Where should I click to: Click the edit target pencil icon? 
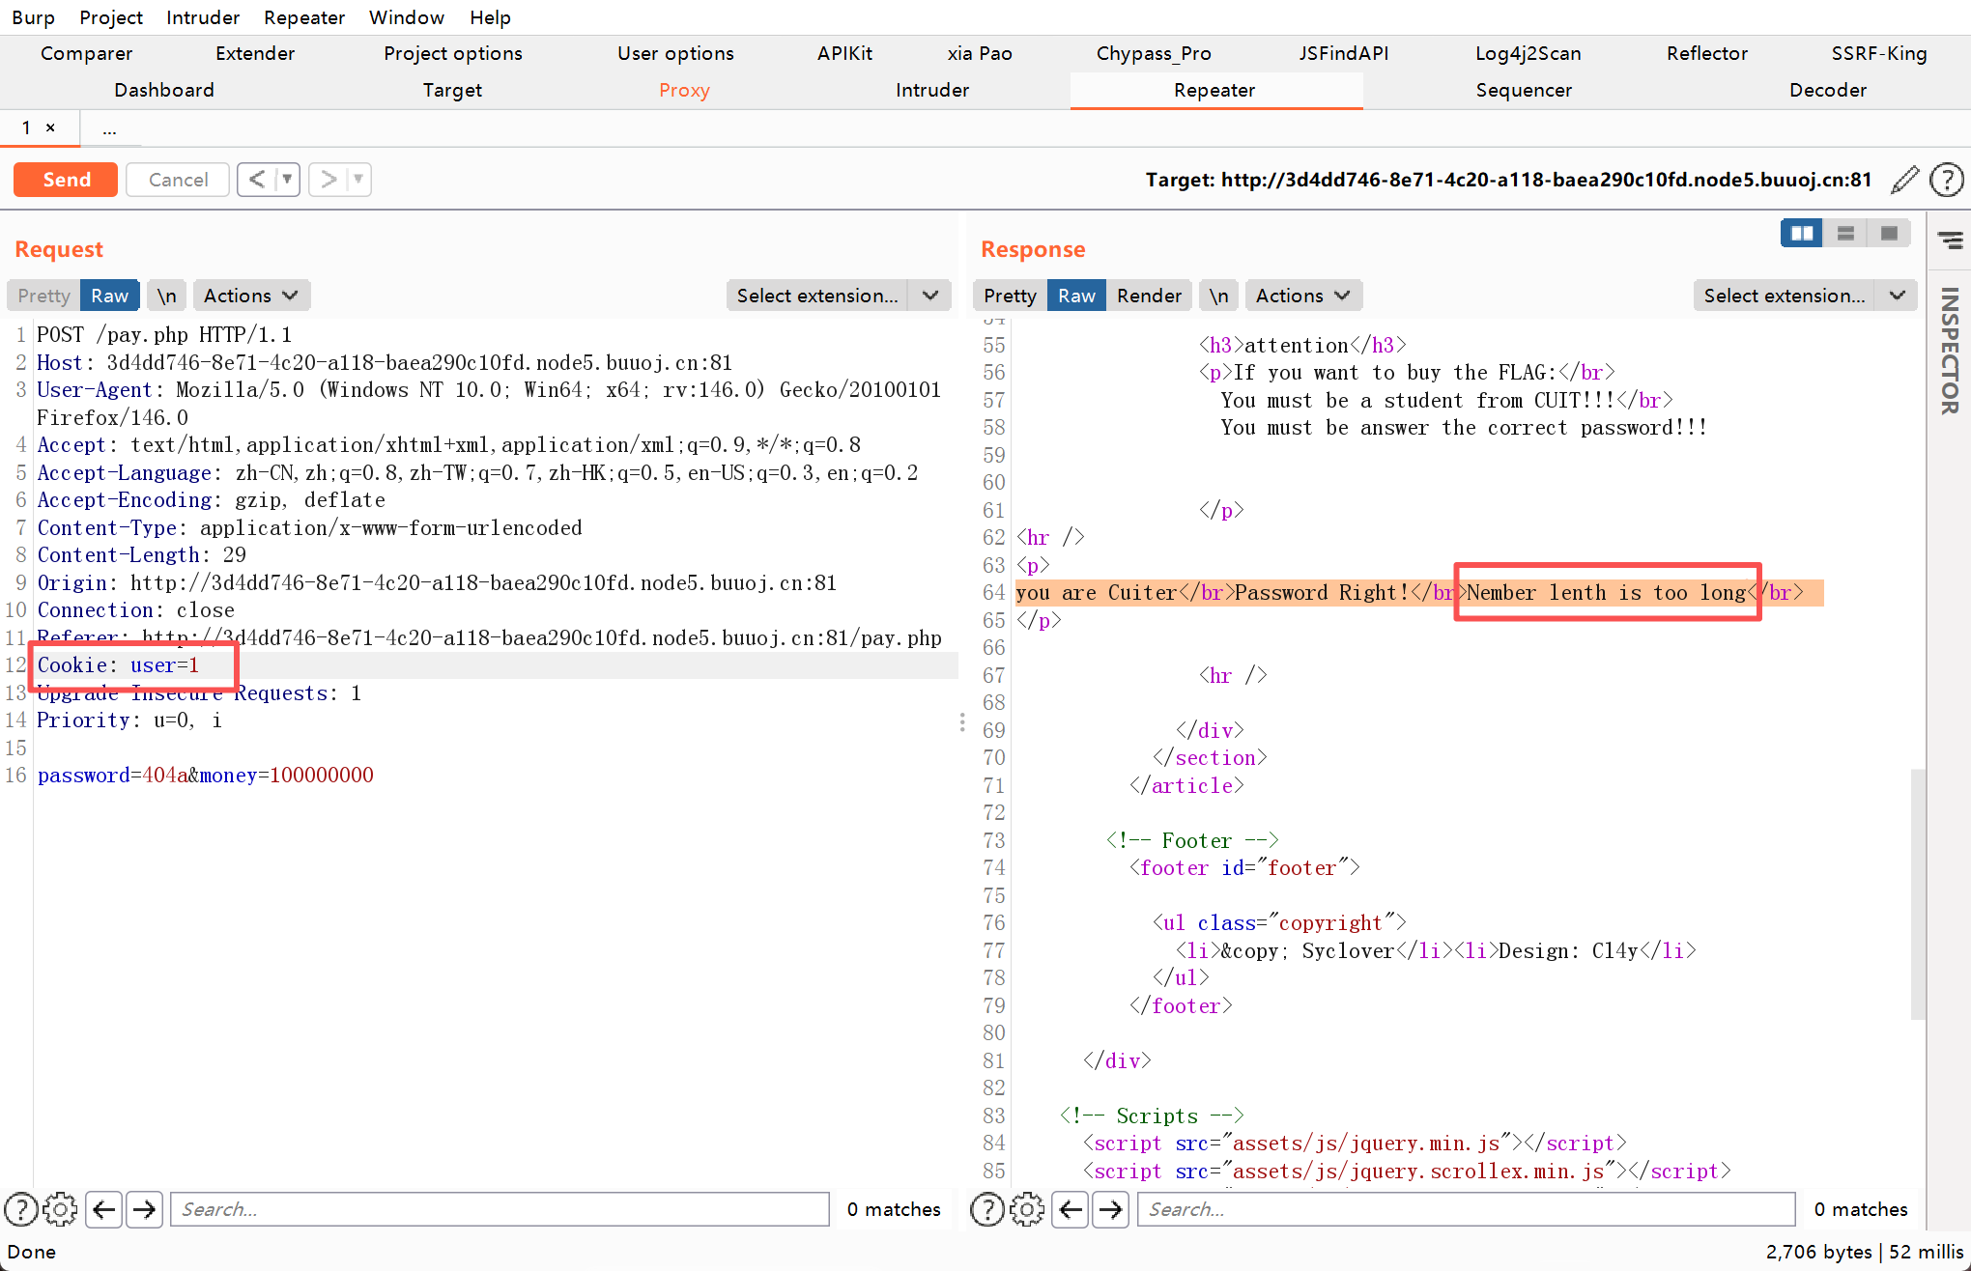[x=1904, y=180]
